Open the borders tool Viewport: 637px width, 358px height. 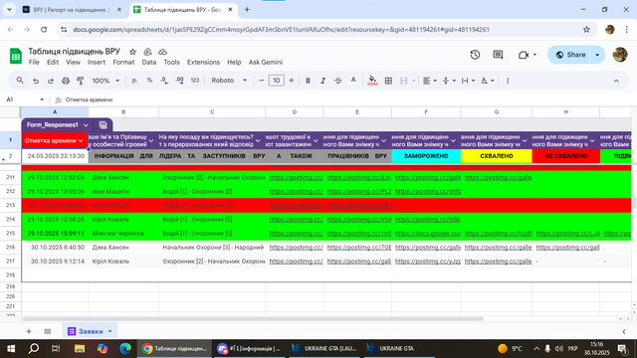point(388,81)
